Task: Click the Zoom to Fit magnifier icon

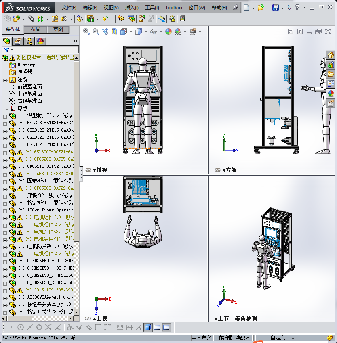Action: click(x=86, y=32)
